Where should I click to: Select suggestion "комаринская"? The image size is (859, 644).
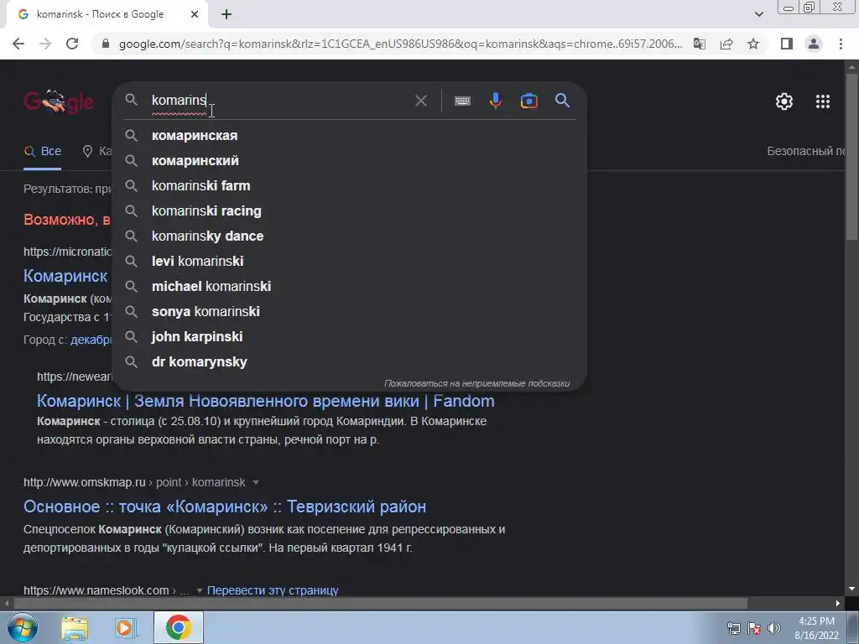pos(350,135)
